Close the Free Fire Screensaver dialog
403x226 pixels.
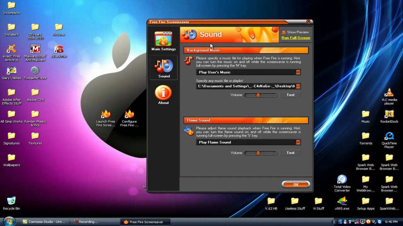[x=308, y=22]
